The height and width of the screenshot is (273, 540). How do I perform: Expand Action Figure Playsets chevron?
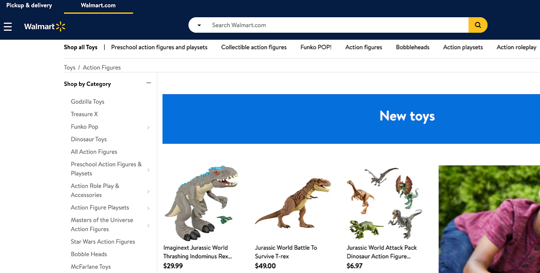(149, 208)
